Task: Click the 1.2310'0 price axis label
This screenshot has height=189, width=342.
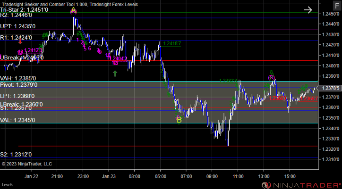Action: coord(332,159)
